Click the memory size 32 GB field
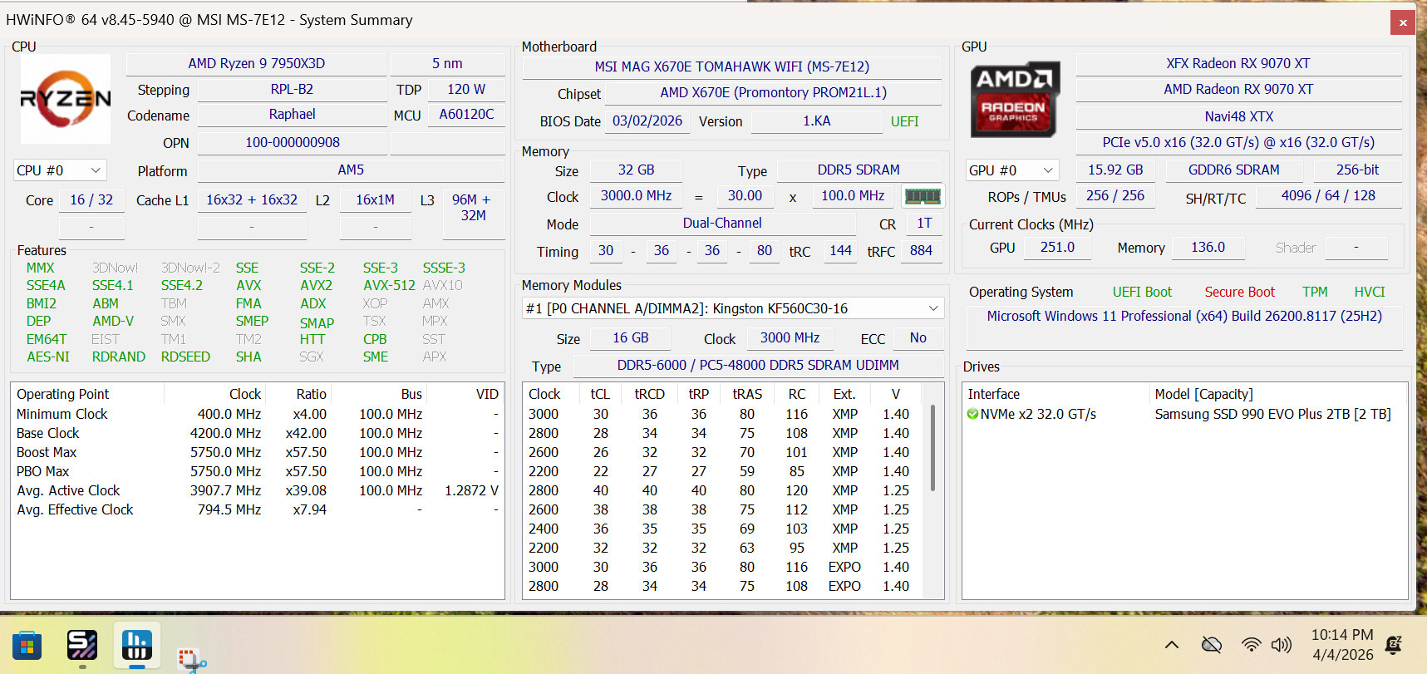 (637, 170)
